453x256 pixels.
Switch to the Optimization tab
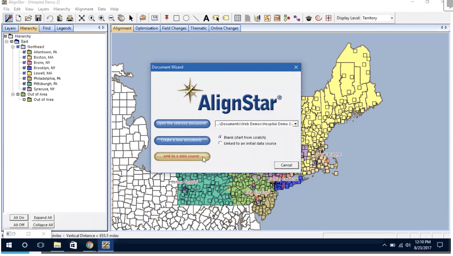(x=147, y=28)
